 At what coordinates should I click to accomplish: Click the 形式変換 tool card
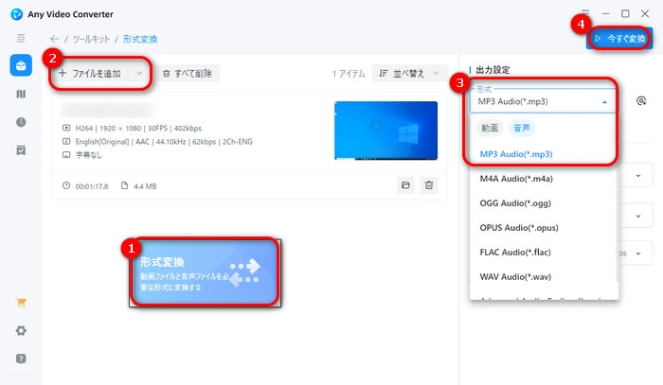pyautogui.click(x=206, y=272)
